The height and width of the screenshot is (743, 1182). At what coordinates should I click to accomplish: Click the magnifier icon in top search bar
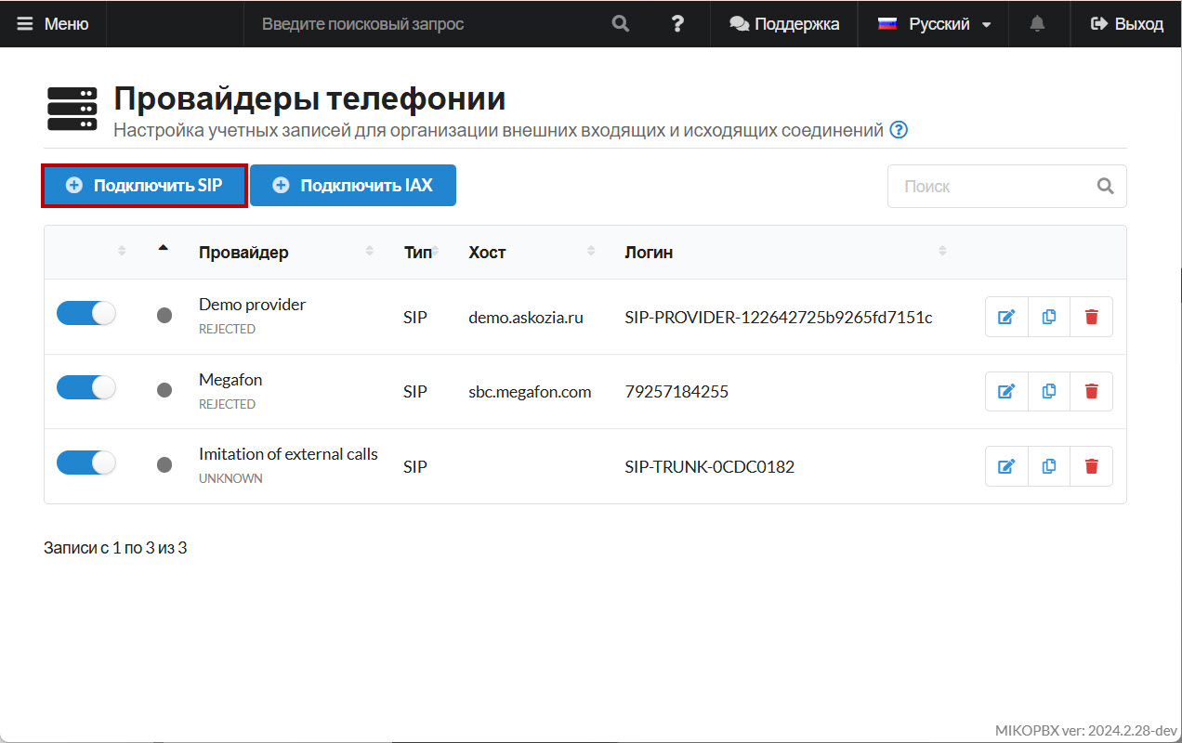pyautogui.click(x=621, y=24)
